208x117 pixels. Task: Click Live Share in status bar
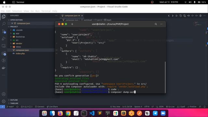click(x=52, y=107)
